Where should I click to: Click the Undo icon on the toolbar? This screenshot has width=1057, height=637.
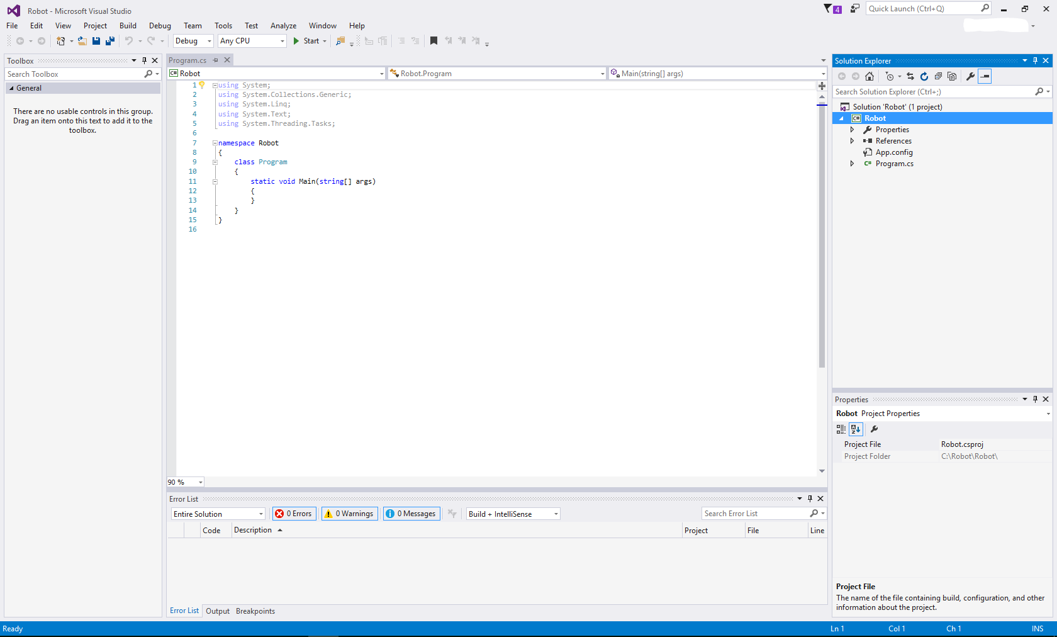(x=129, y=41)
